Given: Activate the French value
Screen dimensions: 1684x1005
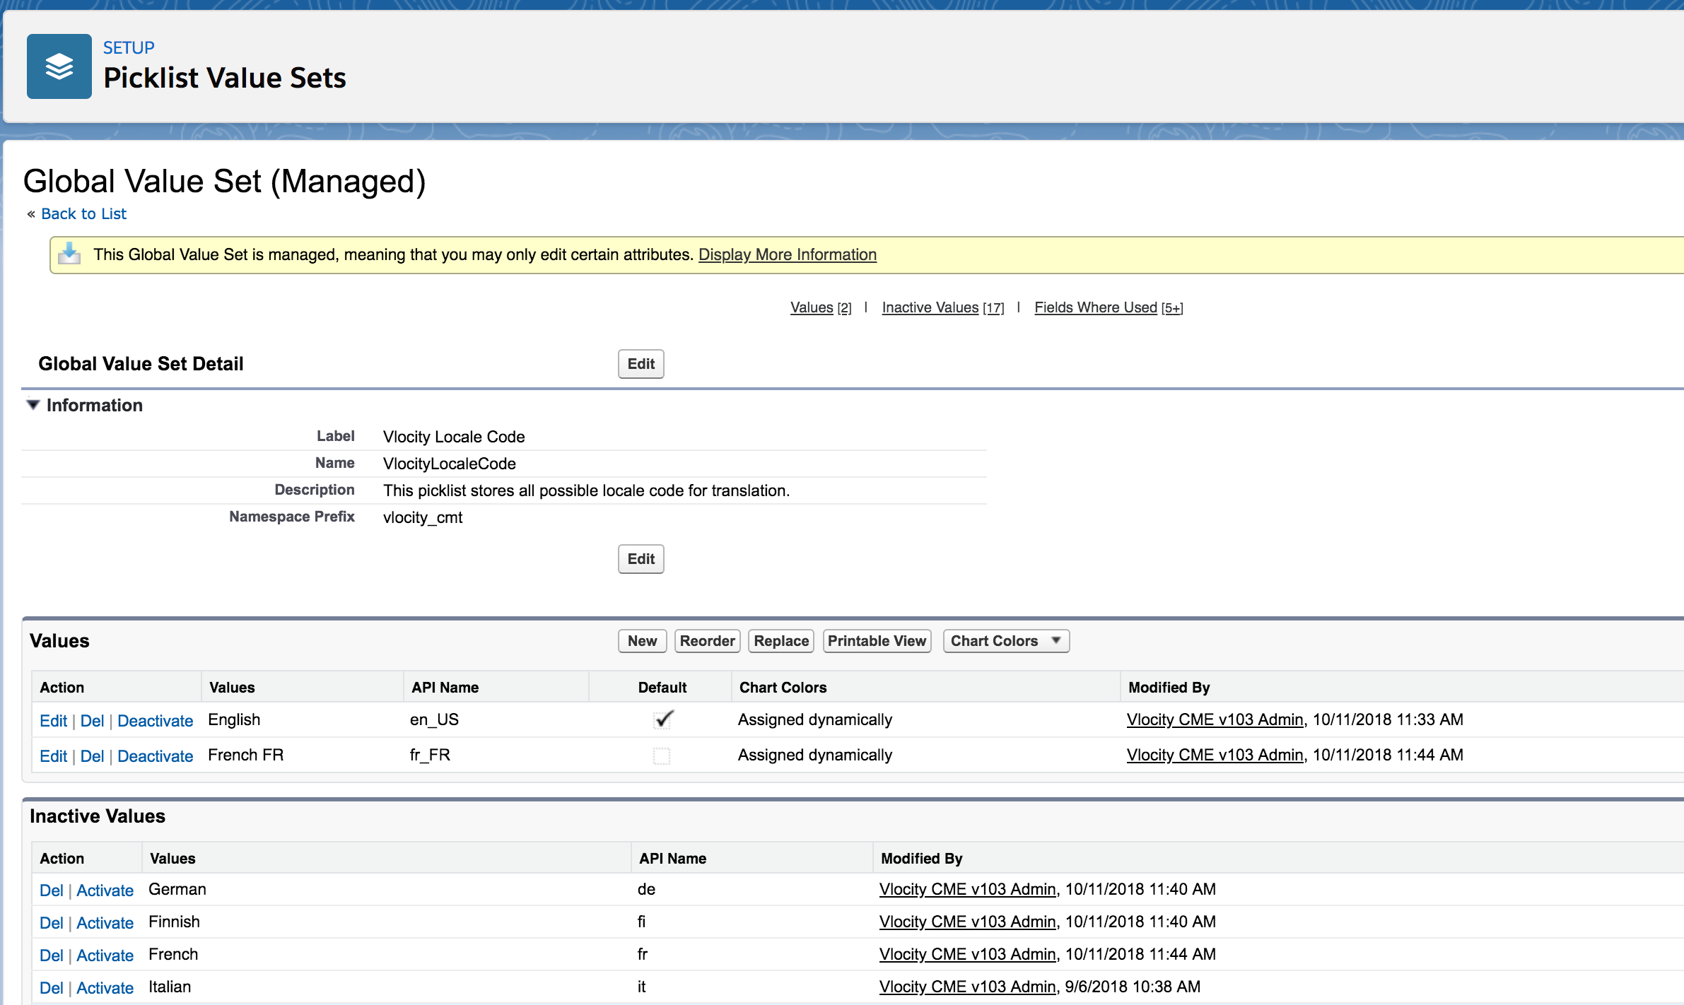Looking at the screenshot, I should click(105, 956).
